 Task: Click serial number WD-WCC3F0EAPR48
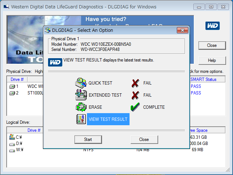[x=100, y=49]
